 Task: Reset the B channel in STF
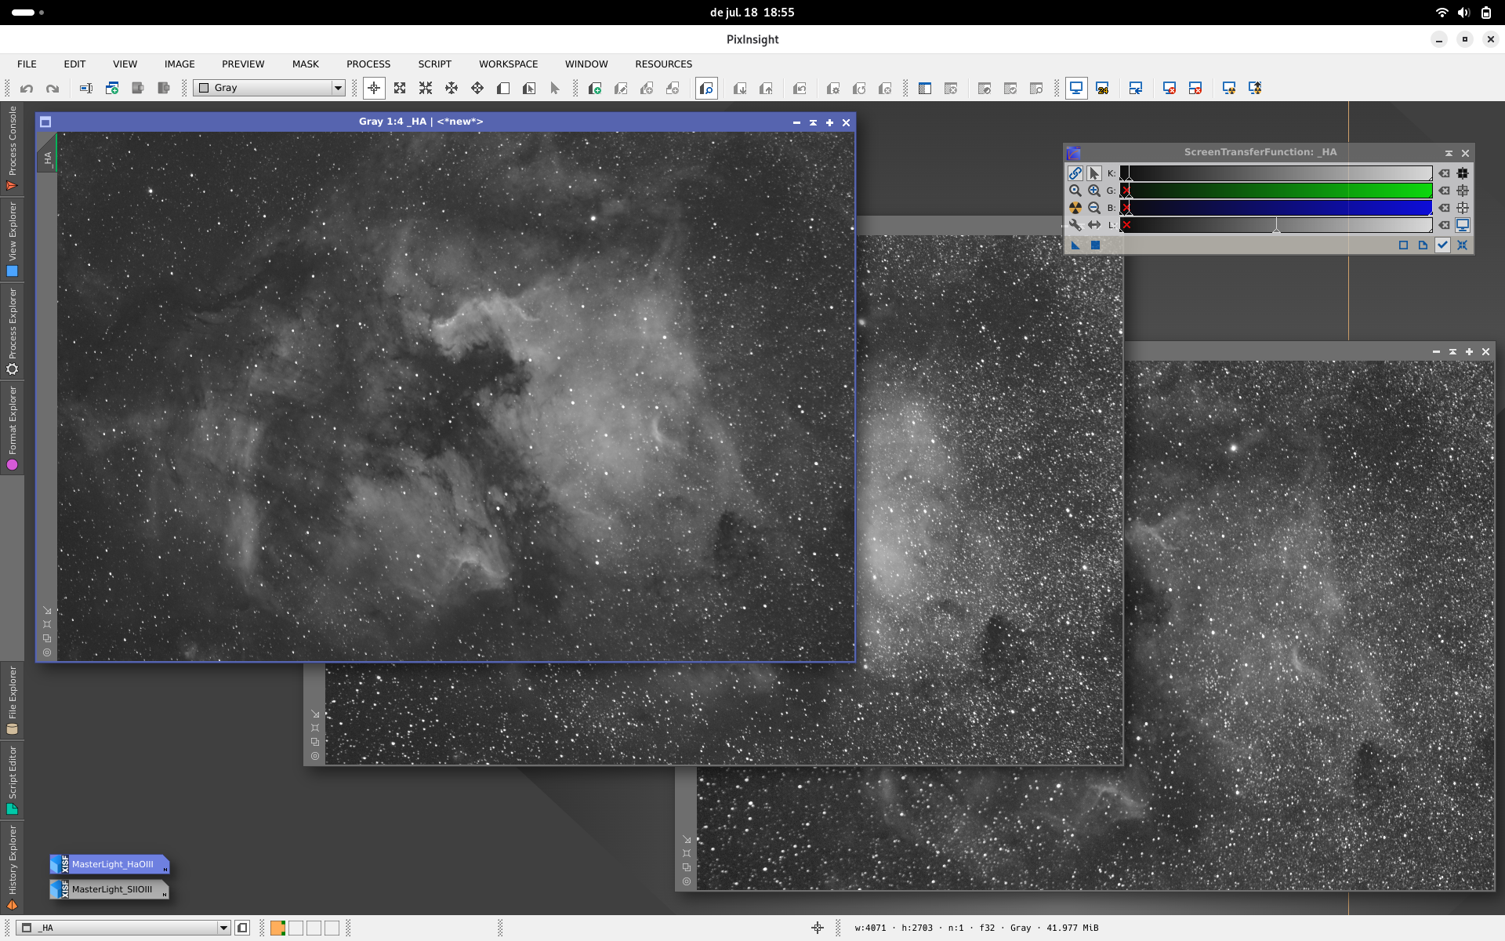[x=1444, y=208]
